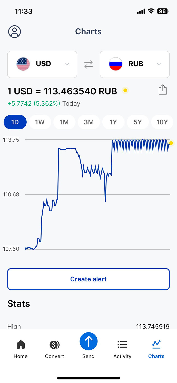Viewport: 177px width, 383px height.
Task: Tap the share icon beside the rate
Action: point(163,90)
